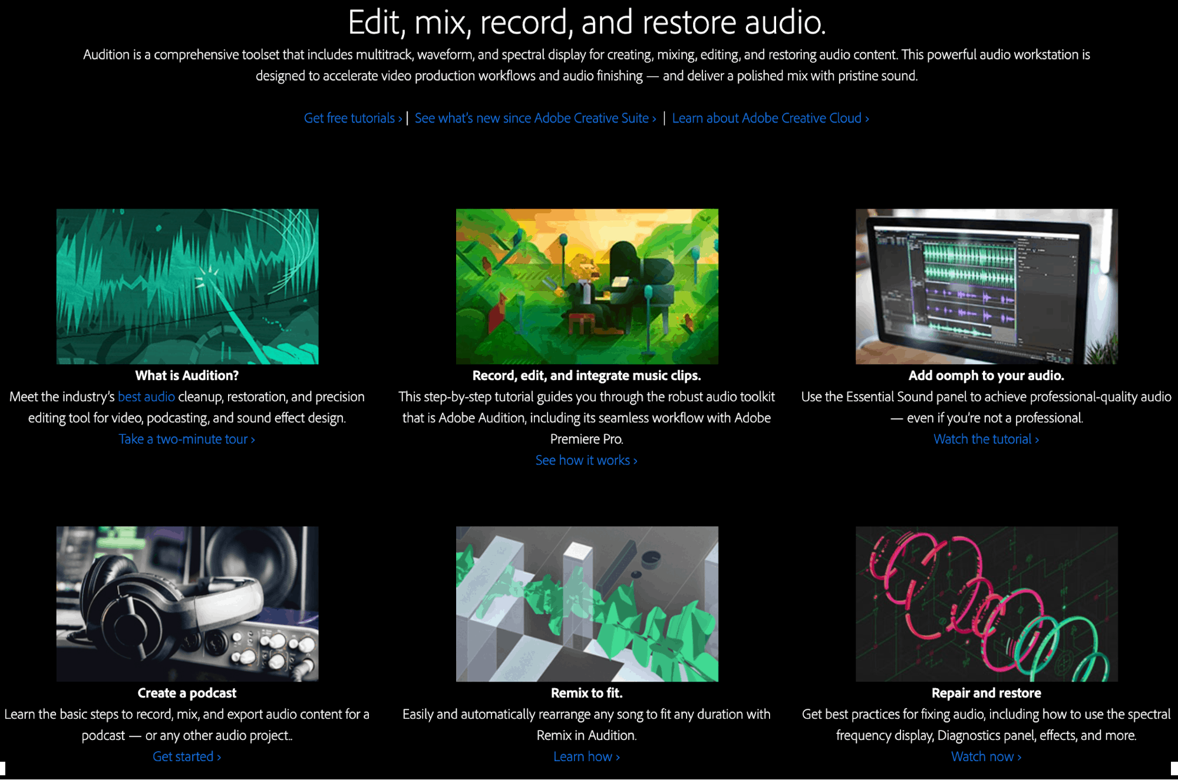The width and height of the screenshot is (1178, 780).
Task: Open the Get started podcast link
Action: 187,757
